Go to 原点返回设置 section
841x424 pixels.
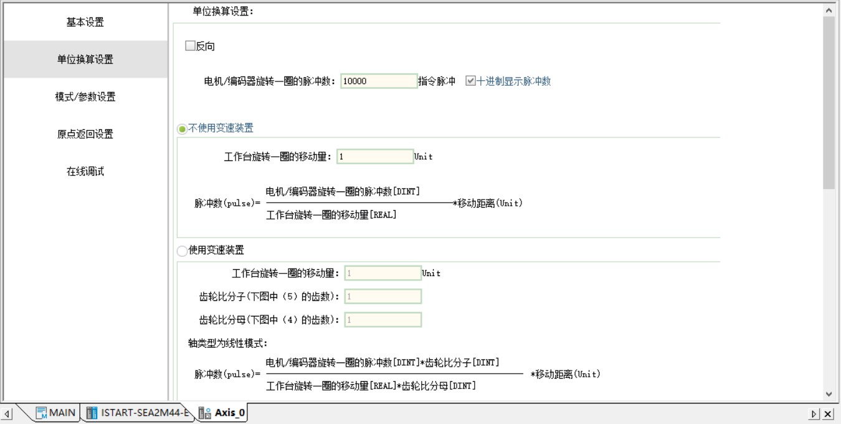click(x=85, y=134)
